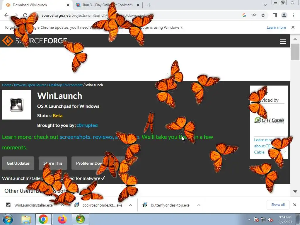Click the page scrollbar up arrow
Viewport: 300px width, 225px height.
coord(295,39)
